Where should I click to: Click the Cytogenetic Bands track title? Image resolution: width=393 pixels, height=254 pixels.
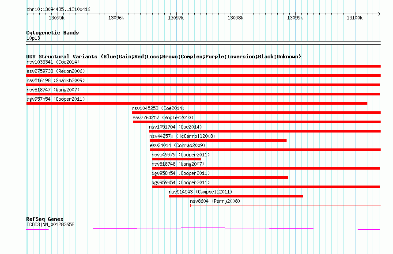pos(53,33)
